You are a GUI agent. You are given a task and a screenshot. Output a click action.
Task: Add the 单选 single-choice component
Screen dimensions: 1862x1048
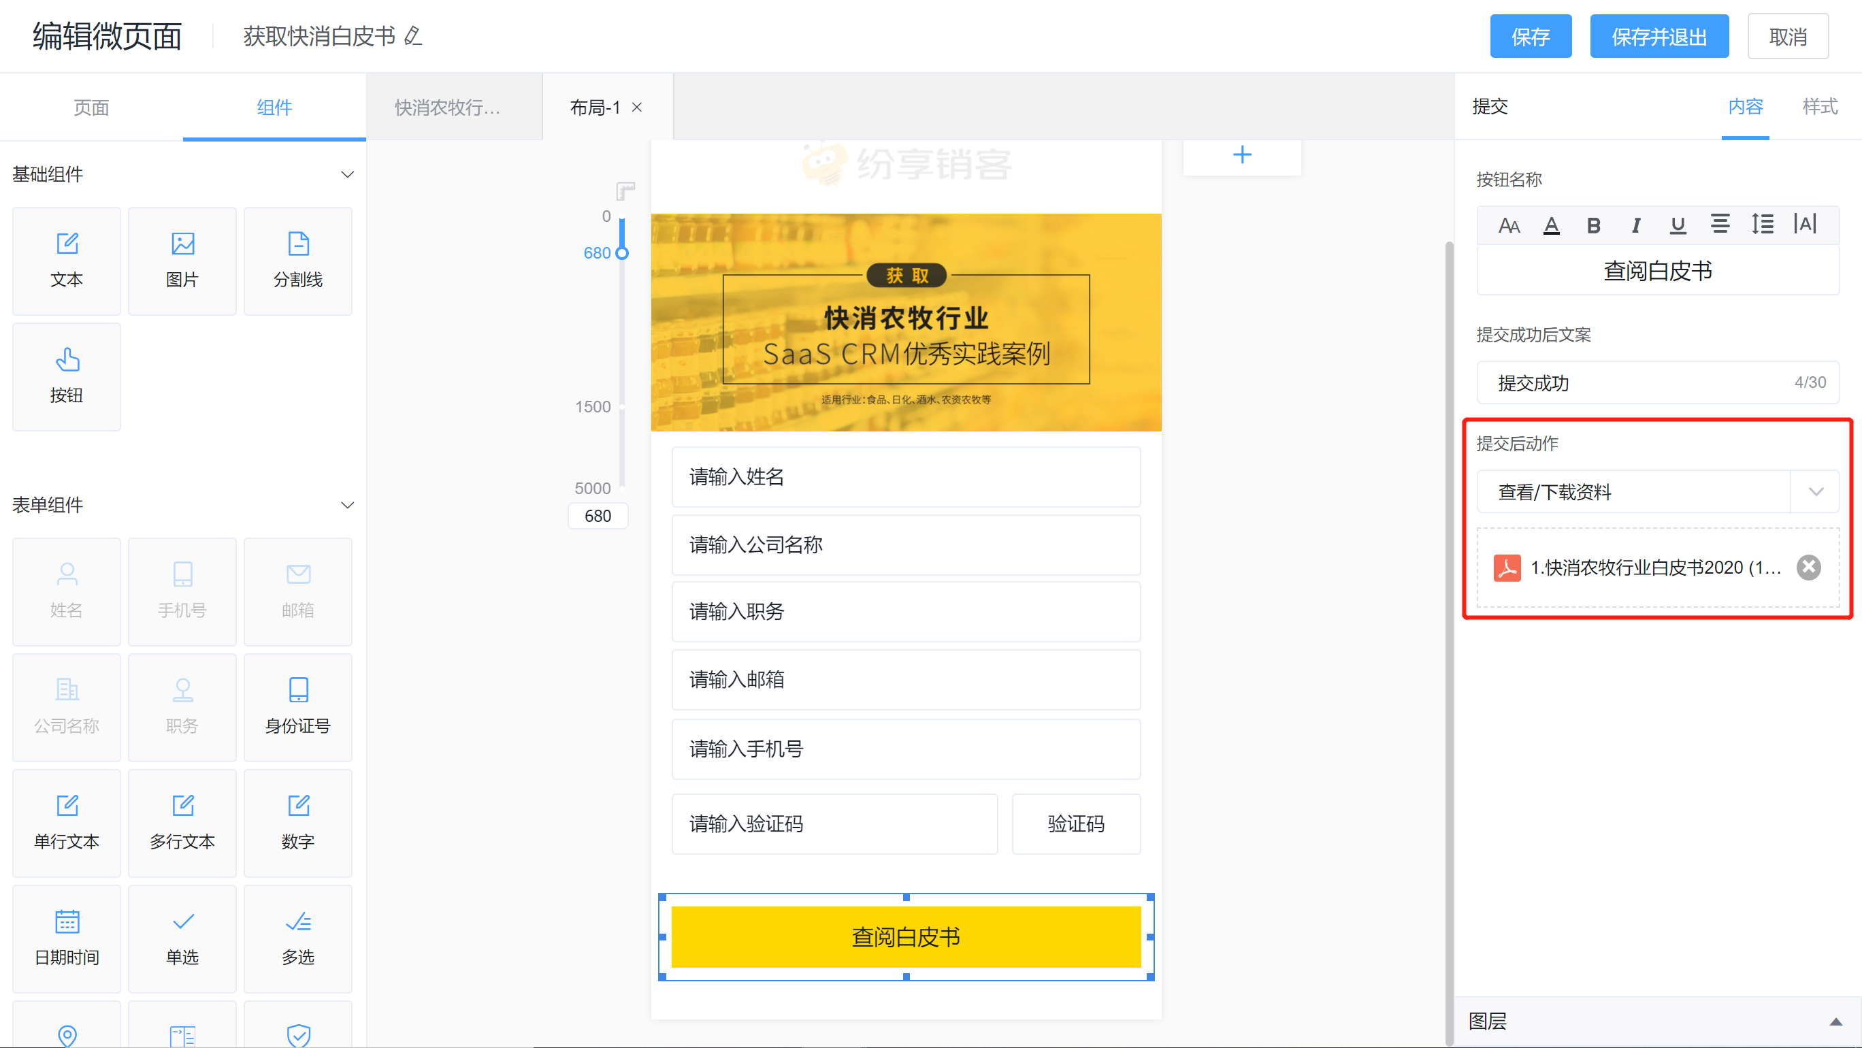(x=182, y=939)
